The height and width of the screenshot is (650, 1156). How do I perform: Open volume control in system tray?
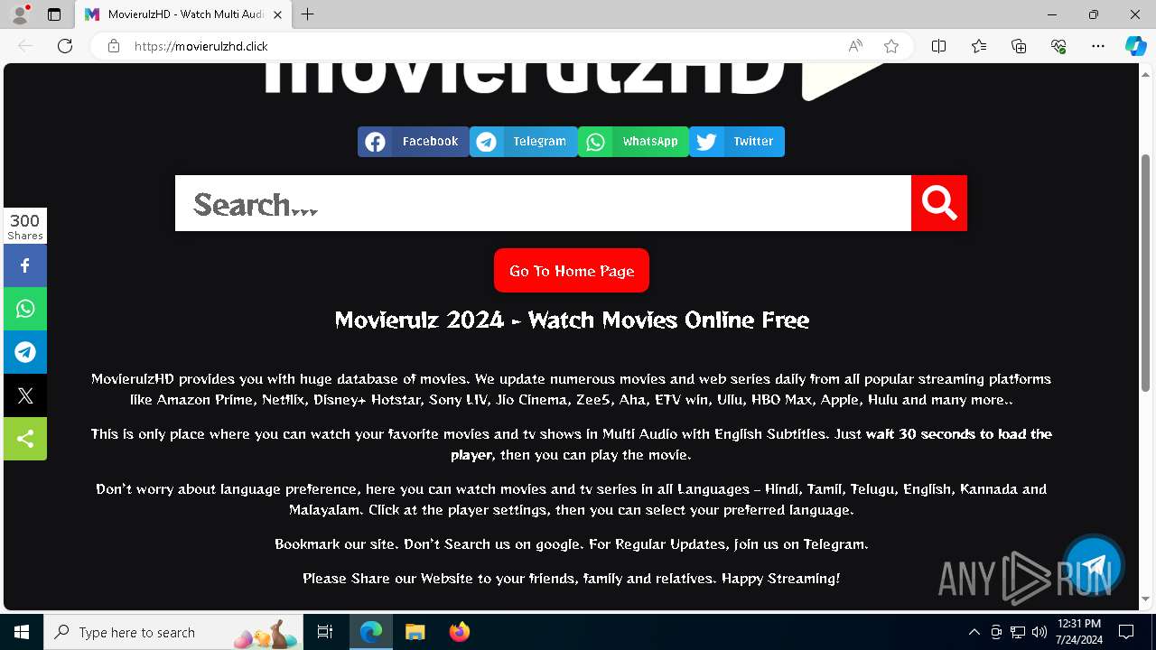point(1039,632)
